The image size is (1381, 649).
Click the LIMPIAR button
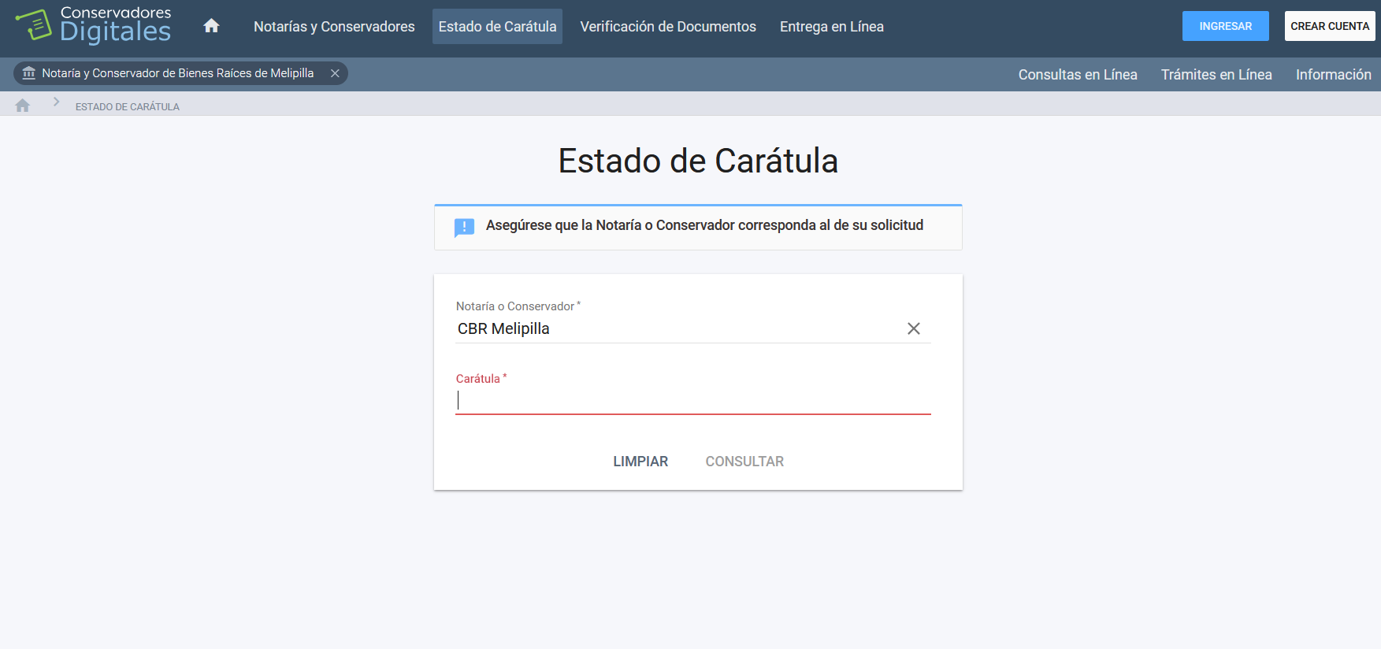640,462
